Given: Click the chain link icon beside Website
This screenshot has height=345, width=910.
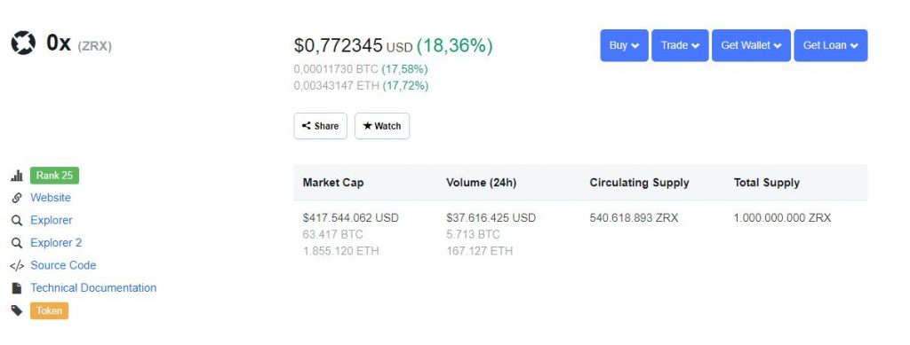Looking at the screenshot, I should pyautogui.click(x=17, y=198).
